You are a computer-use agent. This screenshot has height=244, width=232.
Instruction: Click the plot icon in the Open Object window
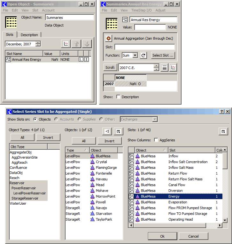click(66, 44)
